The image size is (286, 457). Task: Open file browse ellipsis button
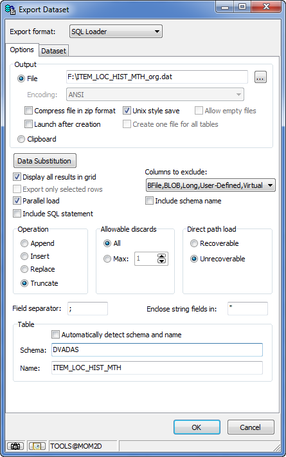(x=260, y=77)
